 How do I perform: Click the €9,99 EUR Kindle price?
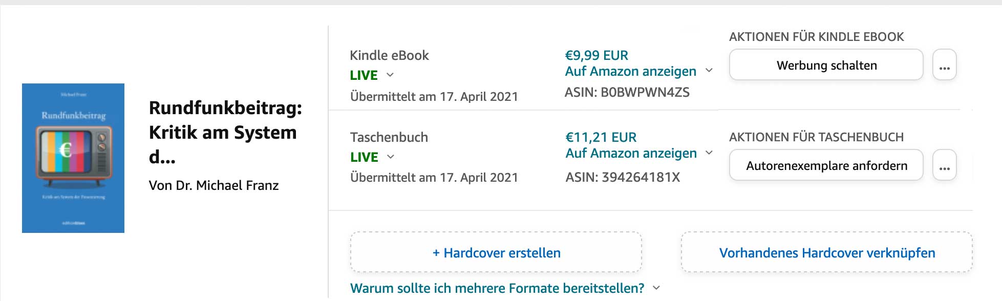point(596,55)
